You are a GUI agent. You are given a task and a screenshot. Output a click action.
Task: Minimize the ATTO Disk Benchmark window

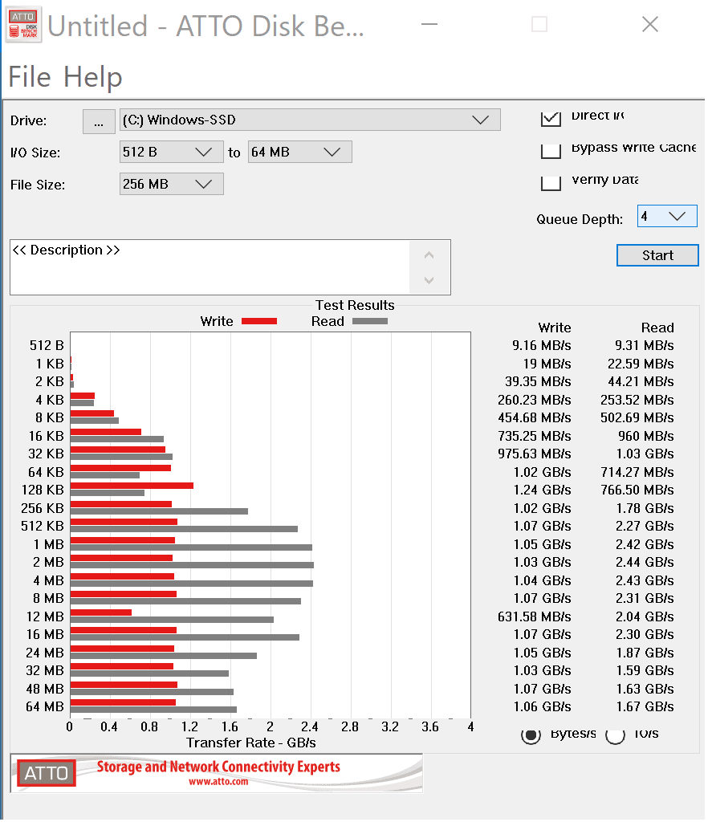click(429, 24)
